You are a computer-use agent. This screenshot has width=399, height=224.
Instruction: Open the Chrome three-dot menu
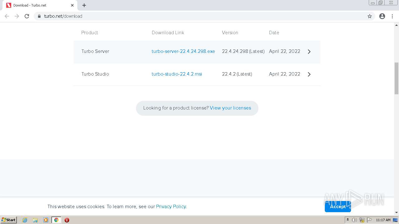[x=392, y=16]
